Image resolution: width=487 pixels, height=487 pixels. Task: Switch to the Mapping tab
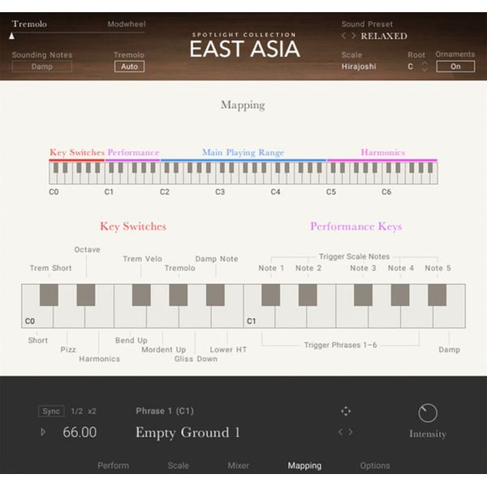(304, 465)
